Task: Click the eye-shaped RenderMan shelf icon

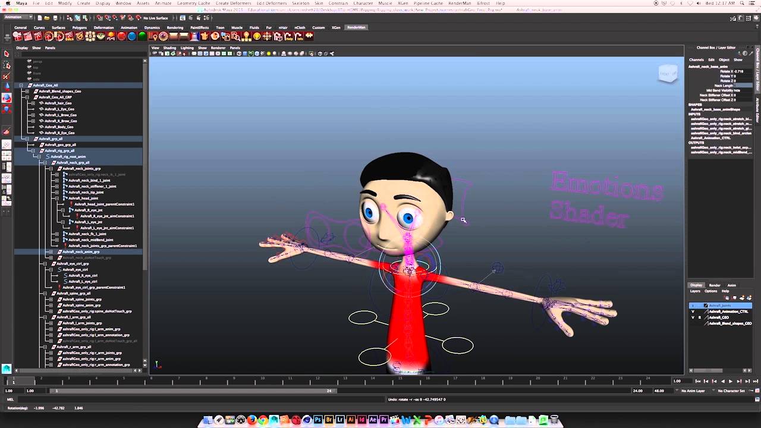Action: [100, 36]
